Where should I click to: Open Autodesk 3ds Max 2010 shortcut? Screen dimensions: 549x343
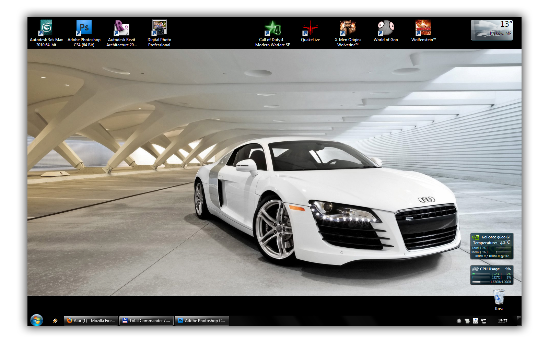(46, 28)
